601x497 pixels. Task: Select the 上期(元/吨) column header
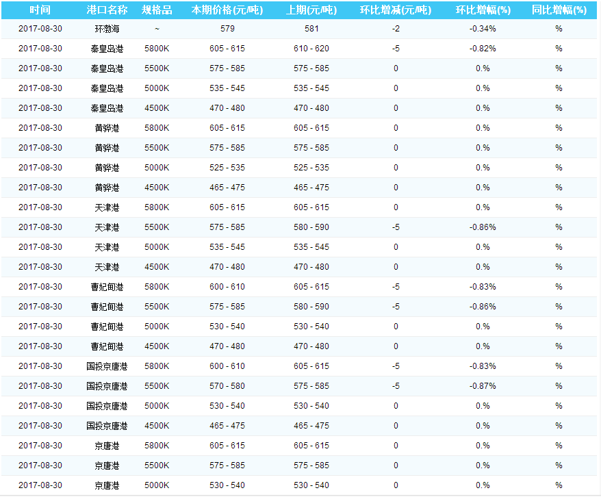pyautogui.click(x=311, y=10)
